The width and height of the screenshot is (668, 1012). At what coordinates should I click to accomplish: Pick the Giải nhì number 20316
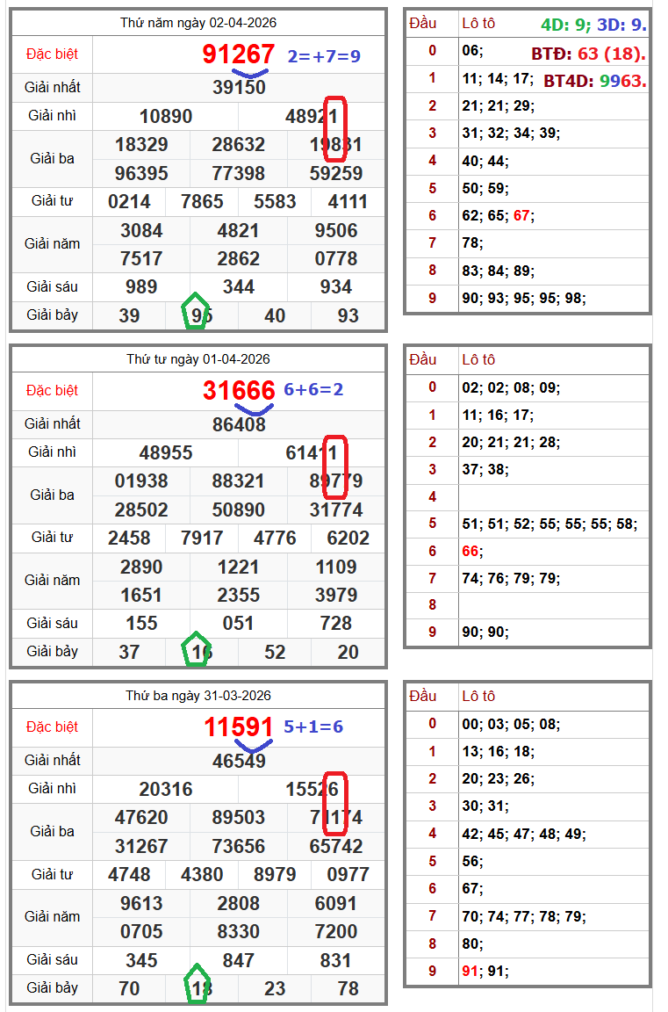166,790
